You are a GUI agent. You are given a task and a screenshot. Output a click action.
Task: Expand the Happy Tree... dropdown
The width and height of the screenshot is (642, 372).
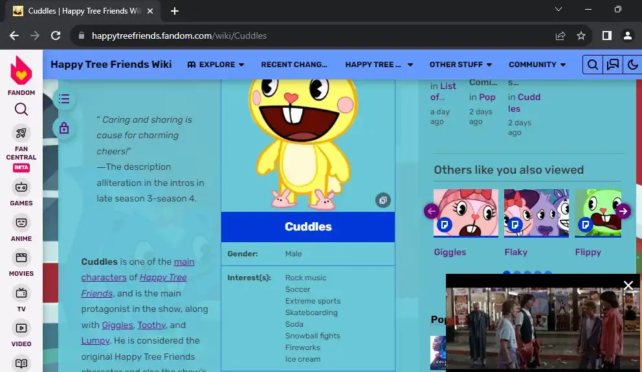[x=379, y=65]
